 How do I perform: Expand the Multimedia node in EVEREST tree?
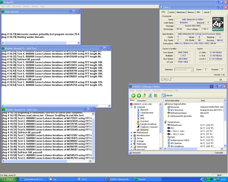click(131, 144)
